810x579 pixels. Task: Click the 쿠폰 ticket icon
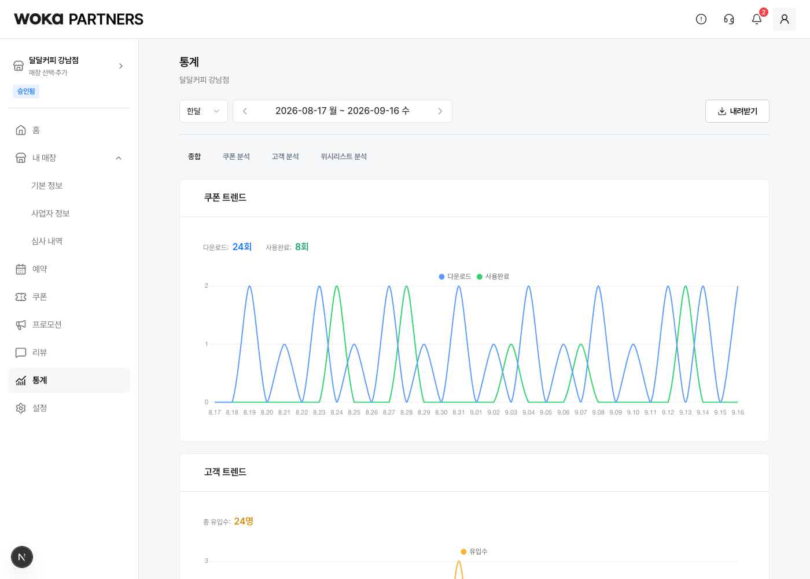pos(21,297)
